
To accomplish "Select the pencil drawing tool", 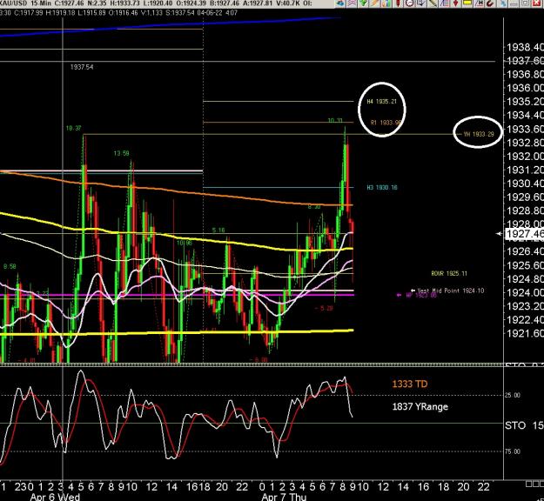I will [x=433, y=3].
